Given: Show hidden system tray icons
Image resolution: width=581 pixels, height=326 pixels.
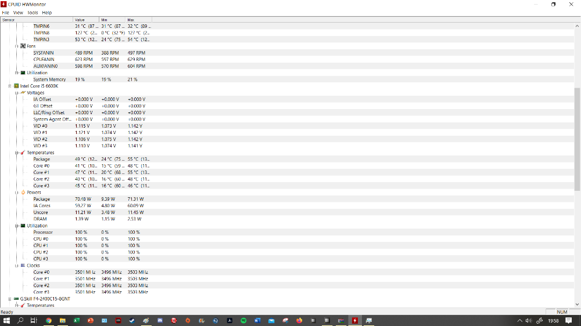Looking at the screenshot, I should click(519, 320).
